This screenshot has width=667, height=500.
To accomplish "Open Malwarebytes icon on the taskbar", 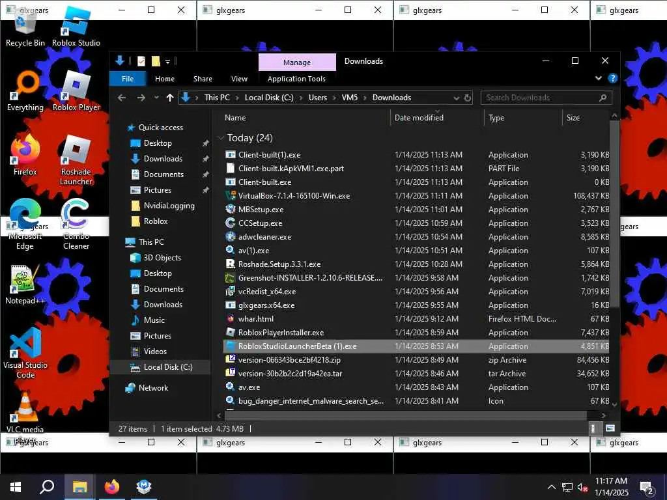I will (144, 486).
